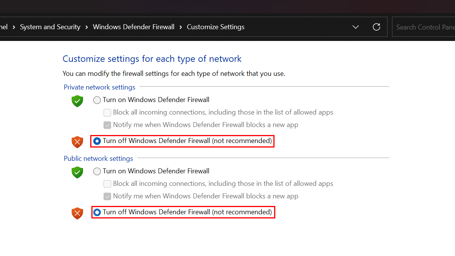Click the red shield icon under Public network settings
Image resolution: width=455 pixels, height=256 pixels.
coord(77,213)
